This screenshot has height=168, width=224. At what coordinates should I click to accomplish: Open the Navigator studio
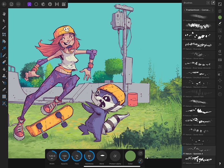tap(220, 80)
